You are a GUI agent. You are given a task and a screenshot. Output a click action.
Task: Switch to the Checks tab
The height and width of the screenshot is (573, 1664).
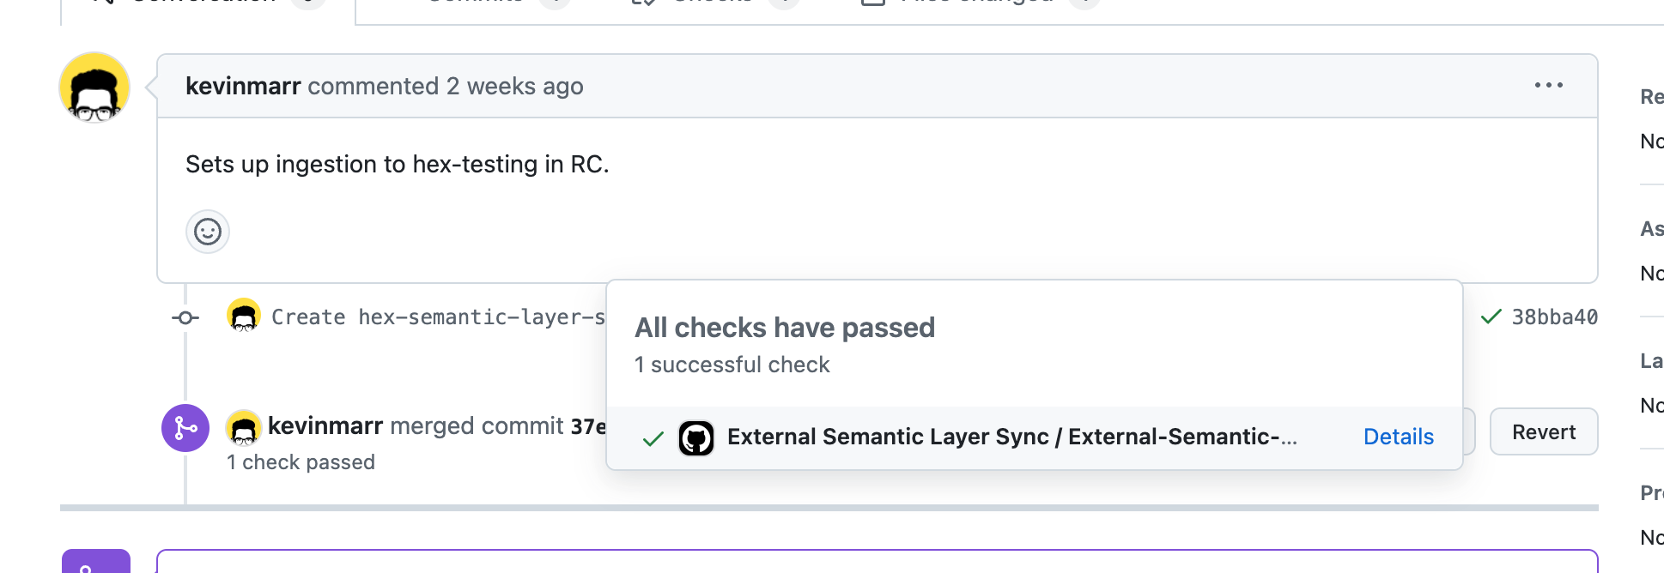click(715, 2)
